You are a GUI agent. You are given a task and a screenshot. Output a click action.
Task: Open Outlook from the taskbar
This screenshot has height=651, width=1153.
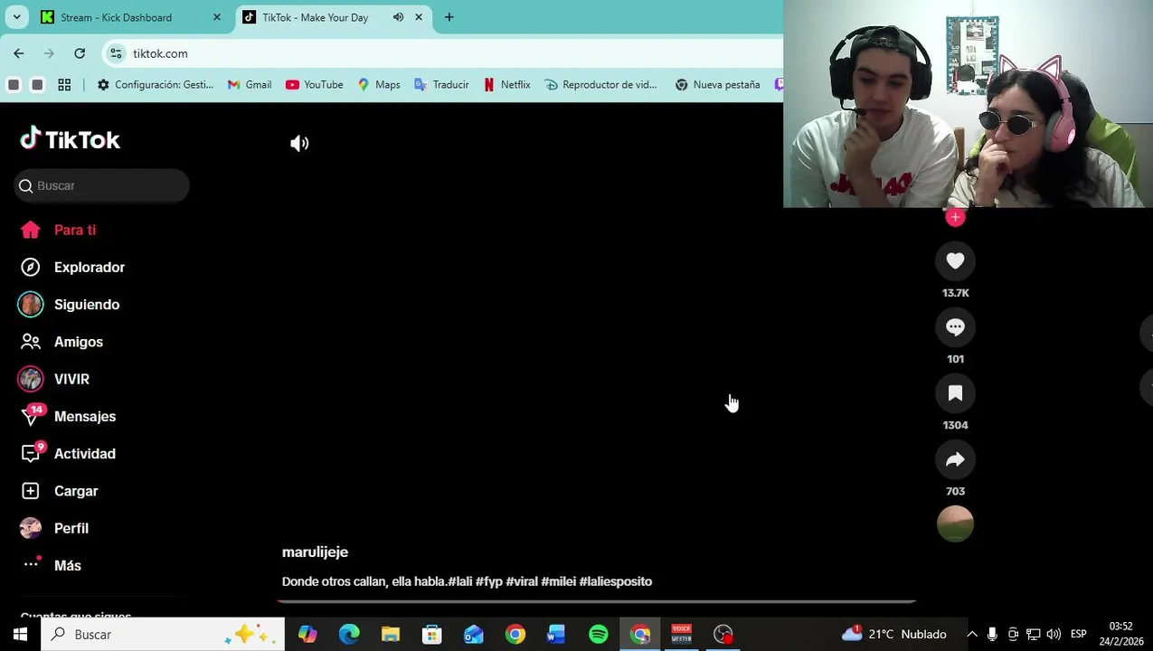pyautogui.click(x=474, y=635)
